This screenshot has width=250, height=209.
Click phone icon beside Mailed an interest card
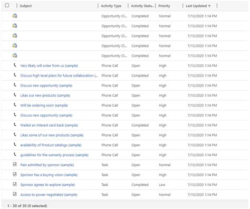[15, 125]
